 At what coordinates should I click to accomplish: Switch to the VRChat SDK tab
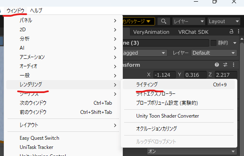click(193, 32)
